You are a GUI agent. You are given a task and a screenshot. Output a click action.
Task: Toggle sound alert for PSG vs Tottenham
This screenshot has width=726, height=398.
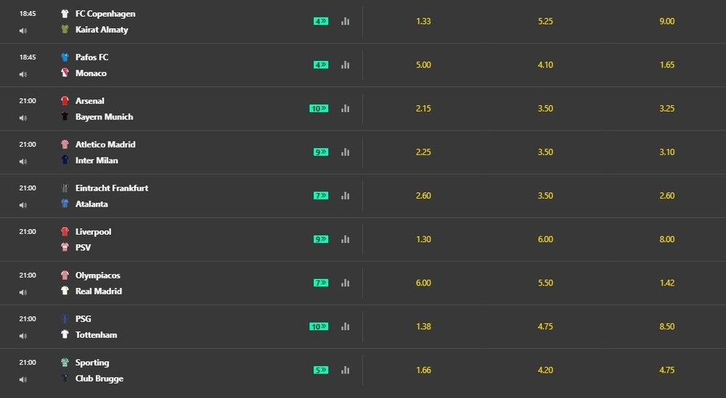click(23, 335)
